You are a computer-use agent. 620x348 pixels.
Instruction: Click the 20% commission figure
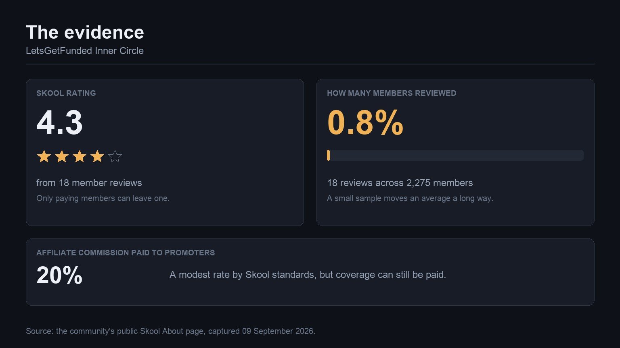tap(59, 276)
